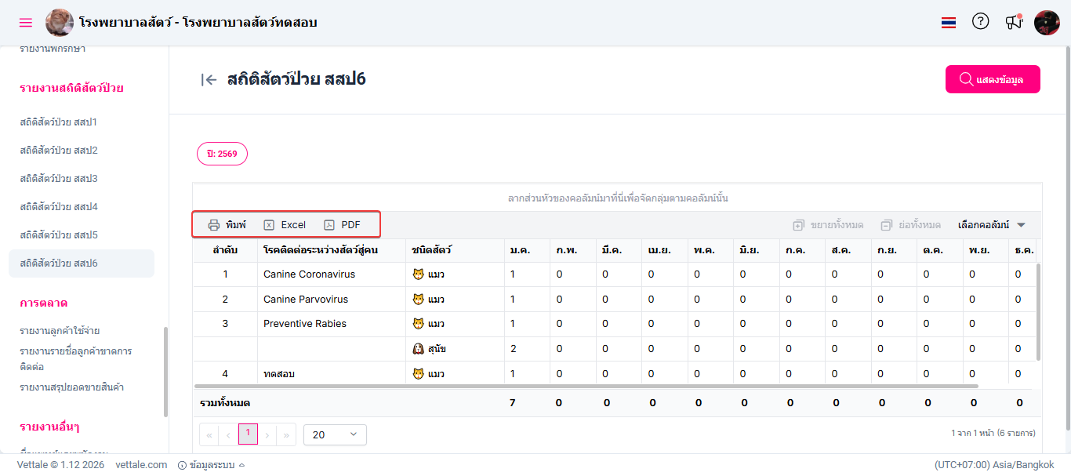Click the แสดงข้อมูล button
Viewport: 1071px width, 476px height.
tap(993, 79)
